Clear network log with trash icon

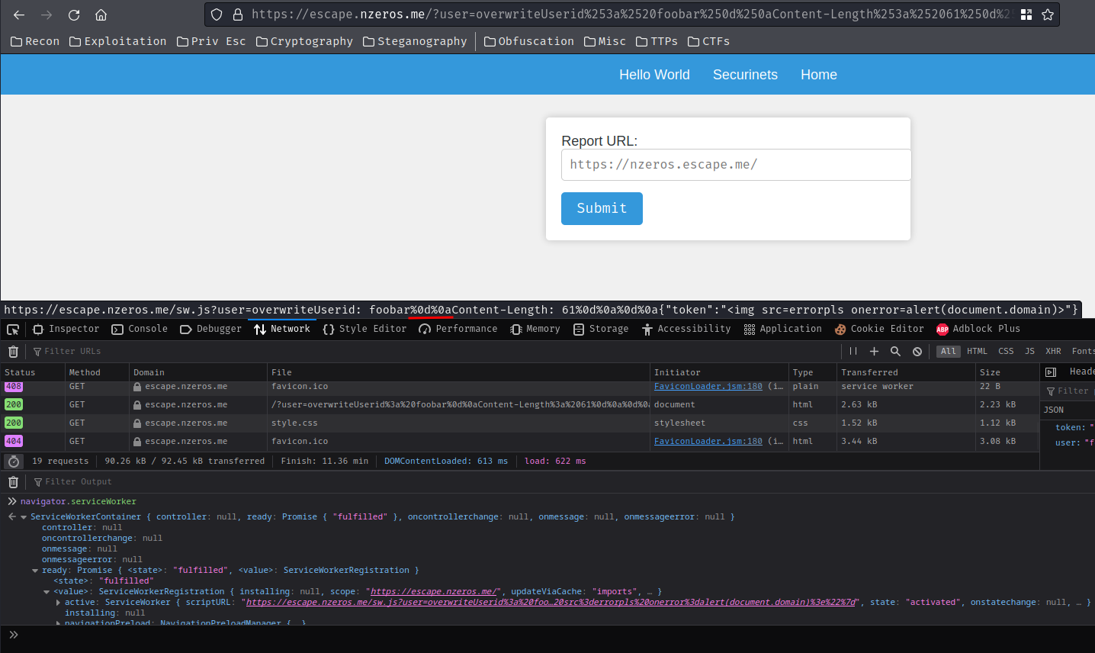coord(13,352)
